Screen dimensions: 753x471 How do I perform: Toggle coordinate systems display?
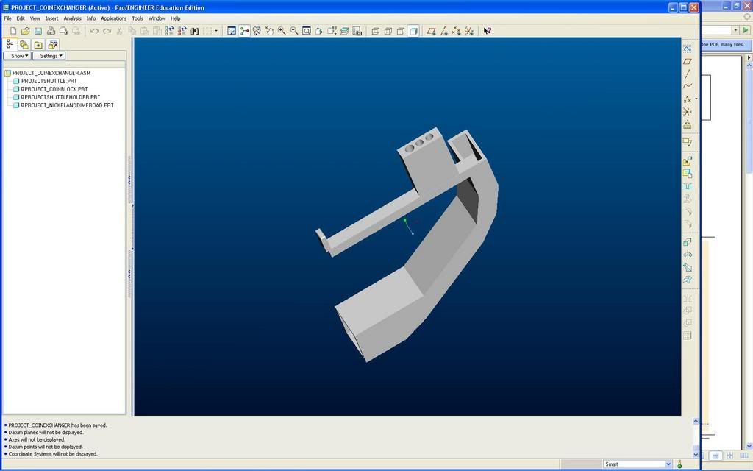pyautogui.click(x=469, y=31)
